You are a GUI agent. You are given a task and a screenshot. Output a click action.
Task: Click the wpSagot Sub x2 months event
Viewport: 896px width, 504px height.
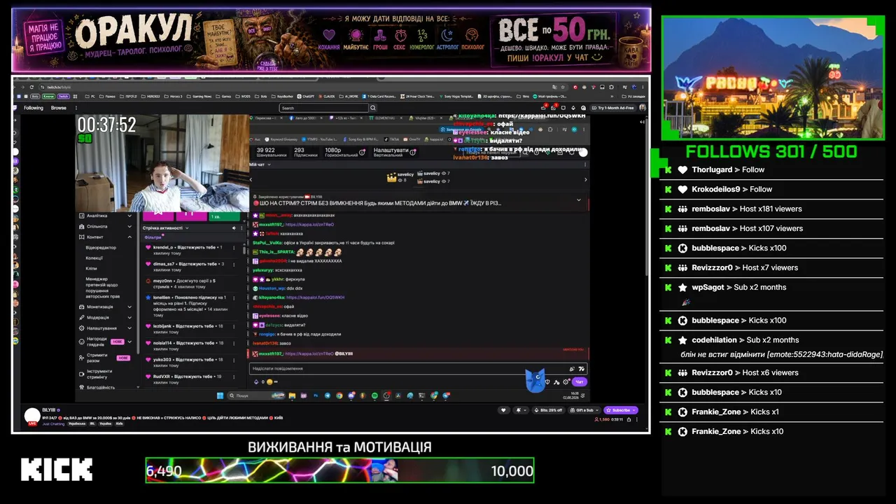771,293
